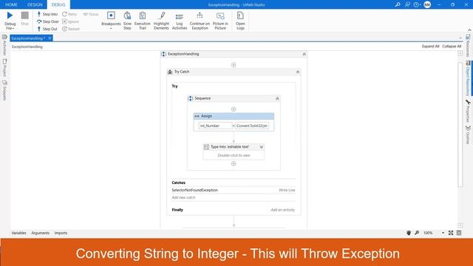Image resolution: width=473 pixels, height=266 pixels.
Task: Open the Project side panel
Action: tap(4, 67)
